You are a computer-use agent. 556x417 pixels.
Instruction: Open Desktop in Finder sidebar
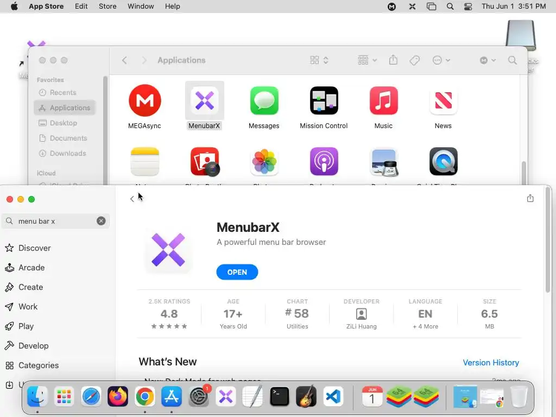58,123
